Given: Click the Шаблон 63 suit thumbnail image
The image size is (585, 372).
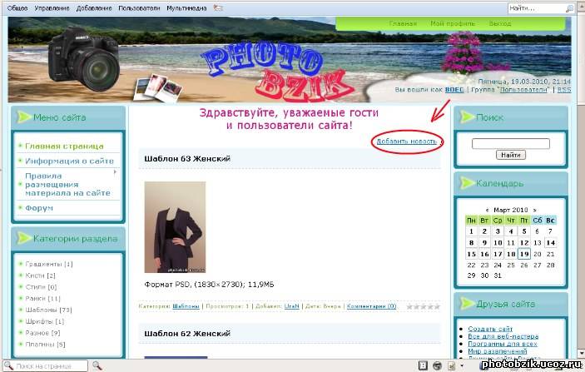Looking at the screenshot, I should click(175, 227).
